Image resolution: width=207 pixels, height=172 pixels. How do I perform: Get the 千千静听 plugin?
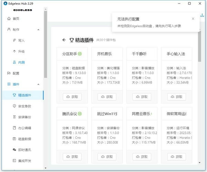point(142,97)
